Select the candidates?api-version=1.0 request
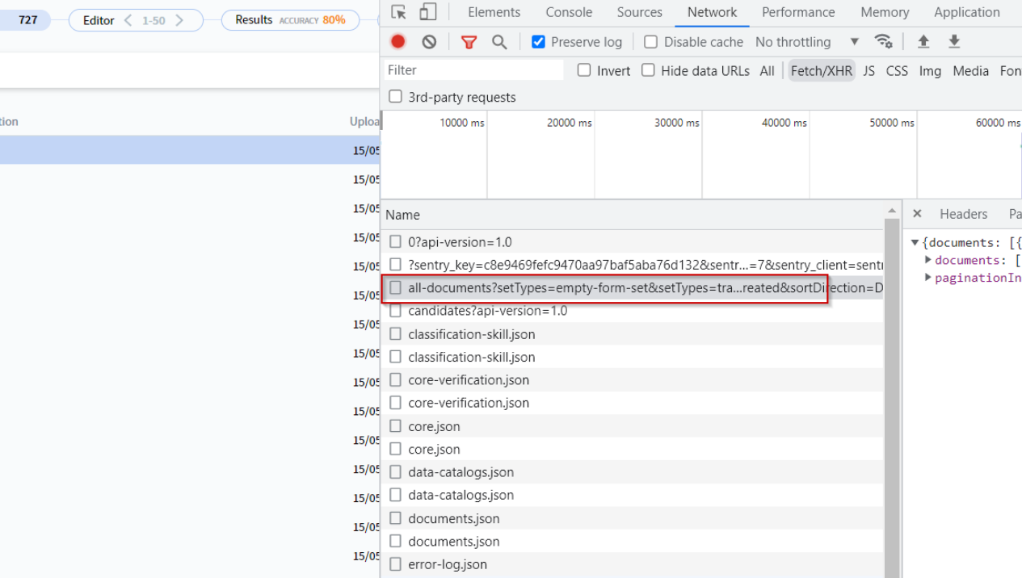This screenshot has height=578, width=1022. [633, 311]
